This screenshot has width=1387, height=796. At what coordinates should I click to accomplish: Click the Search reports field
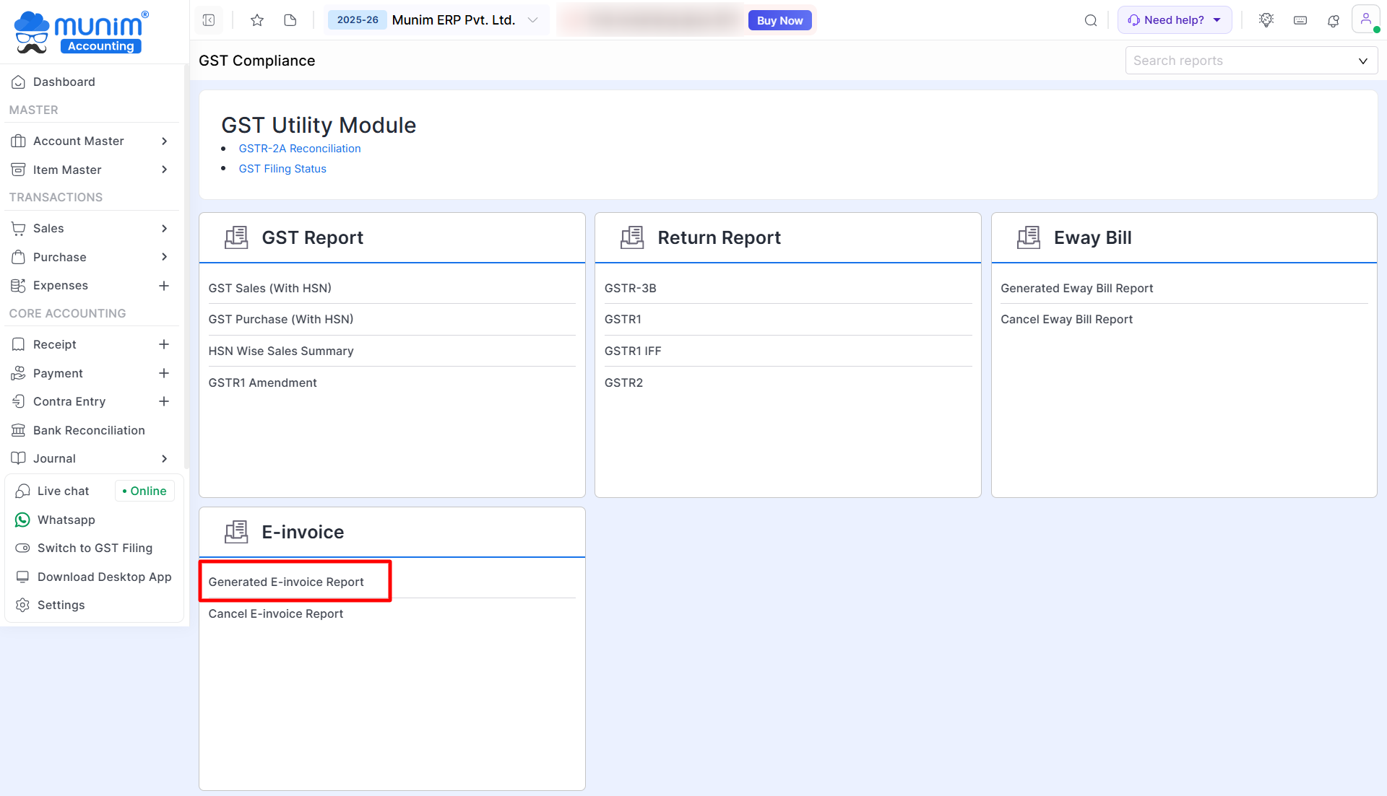[1243, 61]
